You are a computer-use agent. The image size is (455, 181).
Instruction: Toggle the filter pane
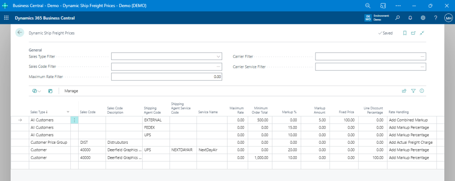[x=413, y=91]
